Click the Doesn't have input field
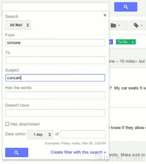 55,113
